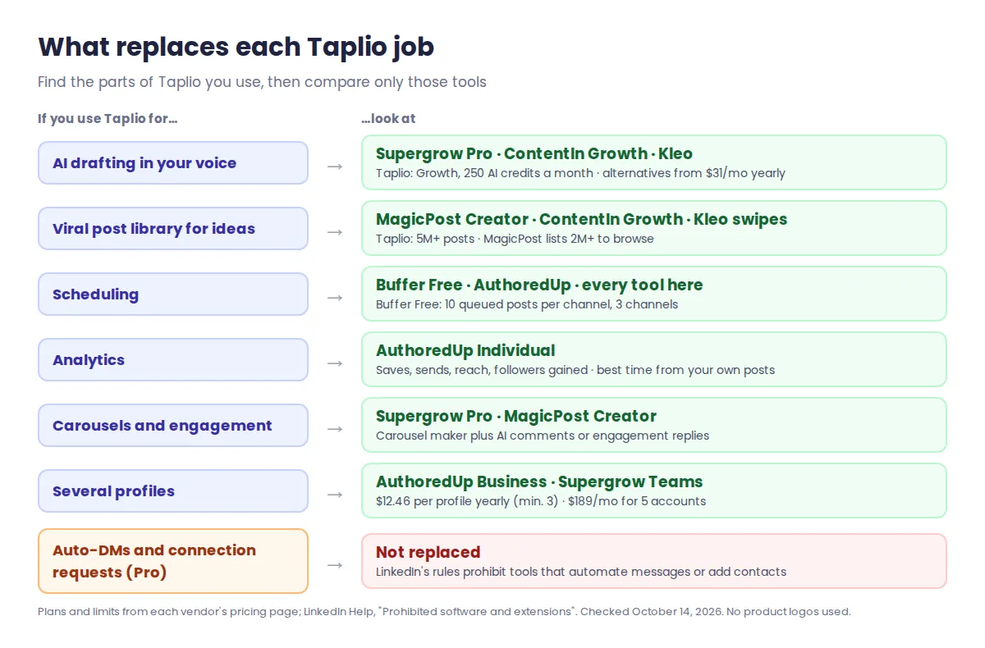
Task: Select the 'Analytics' box
Action: pyautogui.click(x=173, y=359)
